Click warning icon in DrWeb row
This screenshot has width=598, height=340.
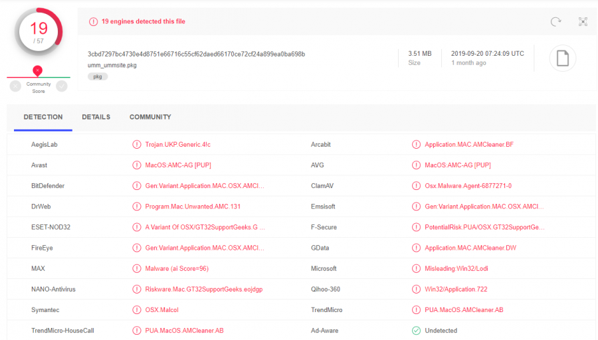tap(136, 207)
